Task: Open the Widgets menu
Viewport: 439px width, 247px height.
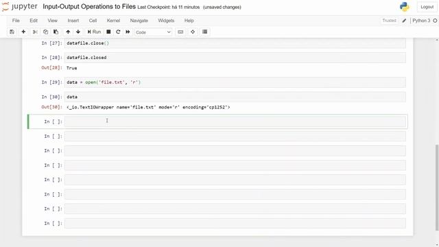Action: point(166,21)
